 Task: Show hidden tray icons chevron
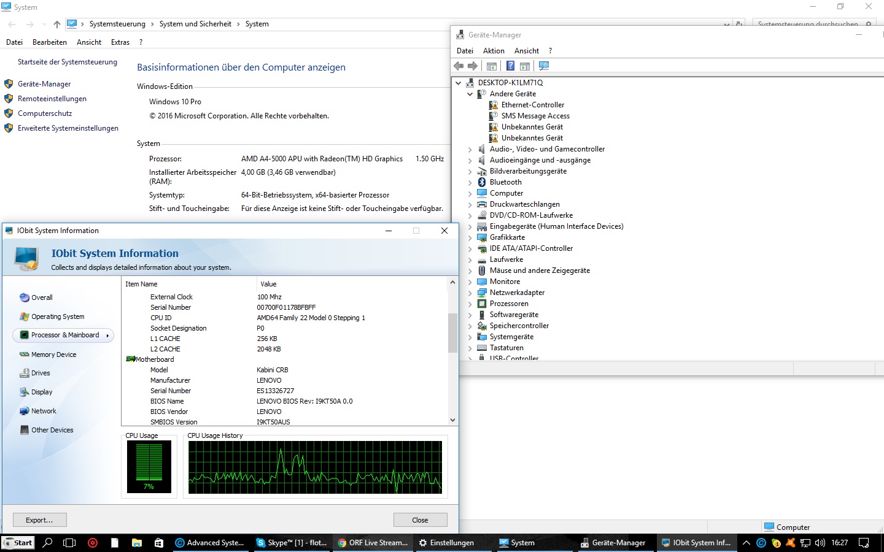746,543
